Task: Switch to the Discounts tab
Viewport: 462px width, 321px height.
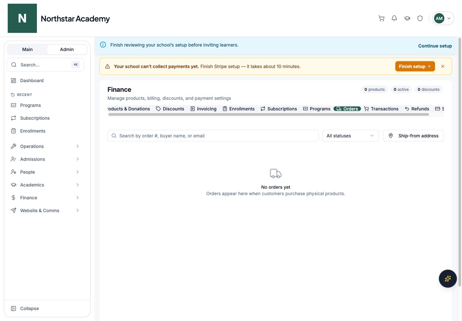Action: pyautogui.click(x=170, y=109)
